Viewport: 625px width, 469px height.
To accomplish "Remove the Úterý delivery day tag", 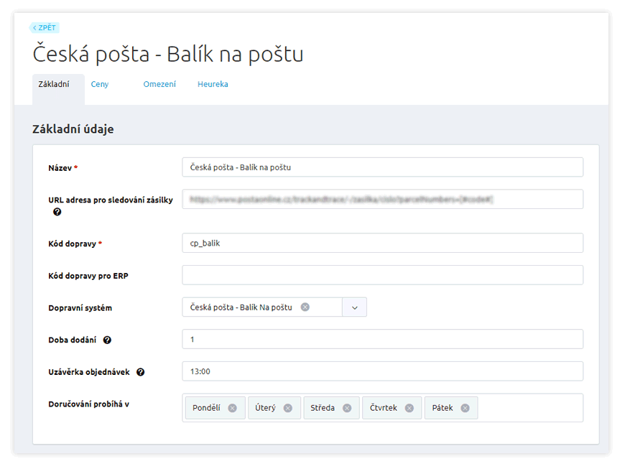I will (x=288, y=408).
